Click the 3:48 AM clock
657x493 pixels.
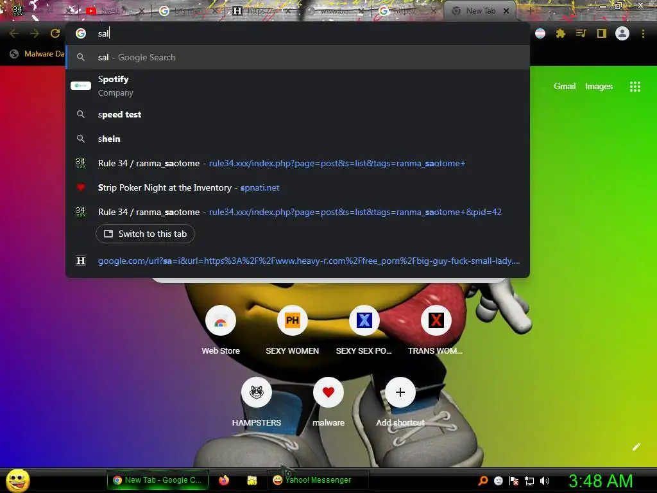(601, 481)
